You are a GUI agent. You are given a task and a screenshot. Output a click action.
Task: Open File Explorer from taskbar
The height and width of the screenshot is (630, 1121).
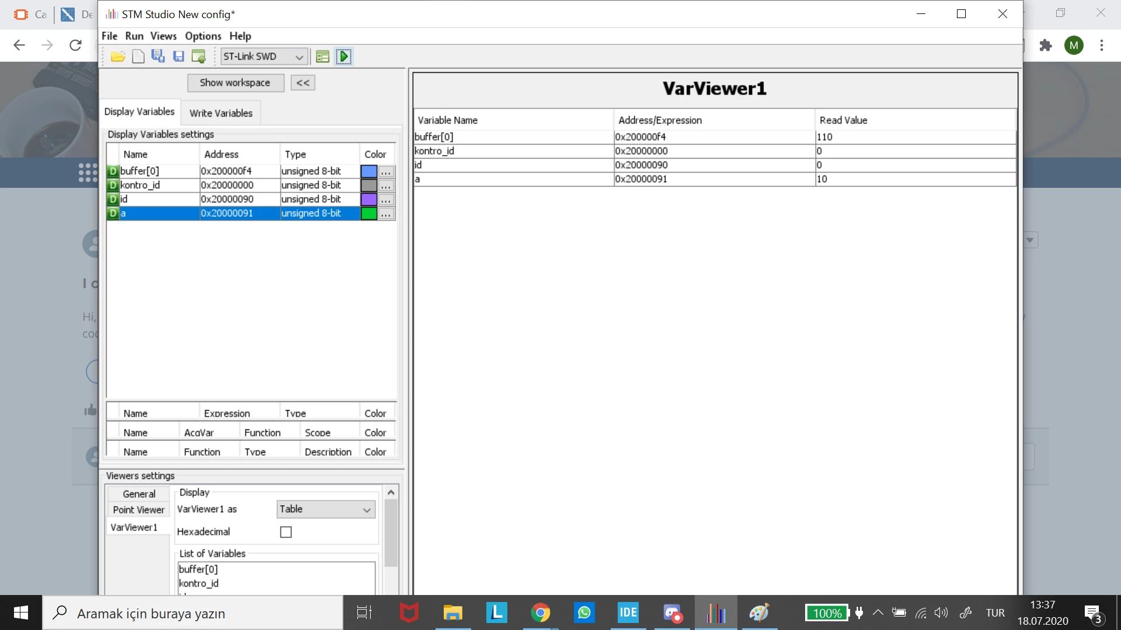[452, 613]
